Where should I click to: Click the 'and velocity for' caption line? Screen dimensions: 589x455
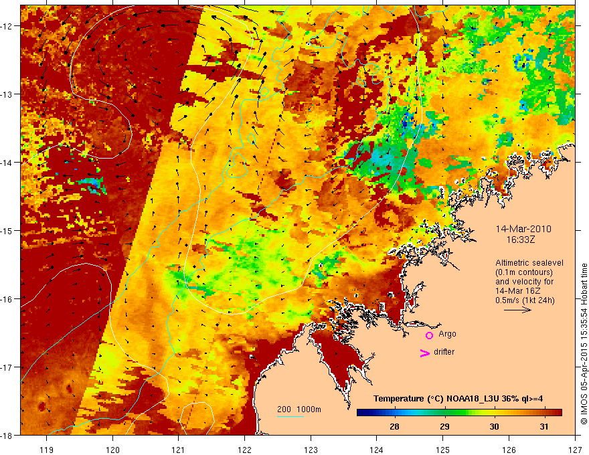tap(524, 282)
